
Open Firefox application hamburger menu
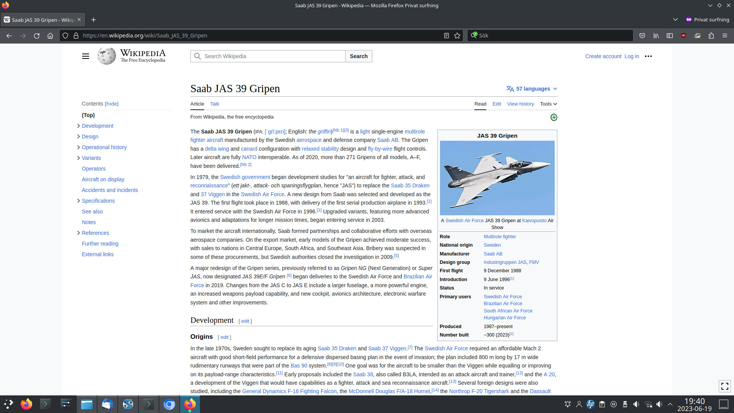point(724,36)
